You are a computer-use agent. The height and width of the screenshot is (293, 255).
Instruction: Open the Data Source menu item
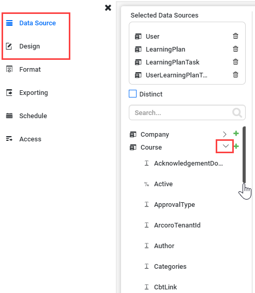click(x=37, y=23)
